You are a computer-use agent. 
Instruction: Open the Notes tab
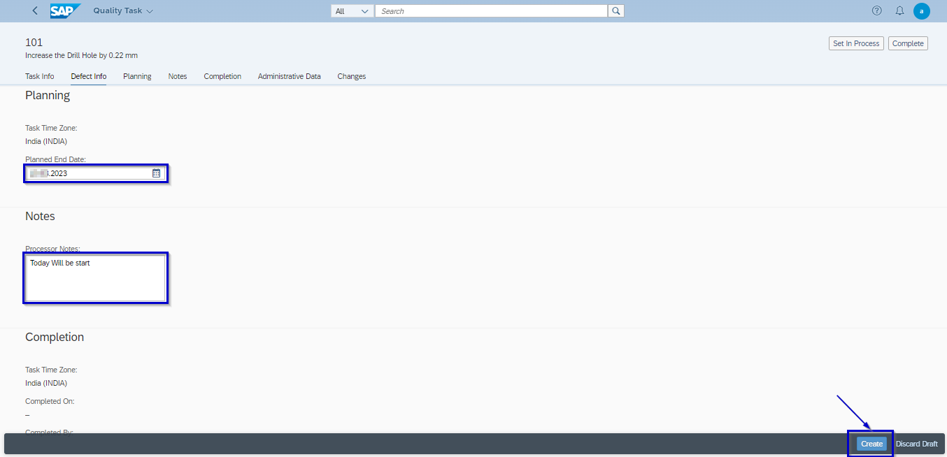178,76
